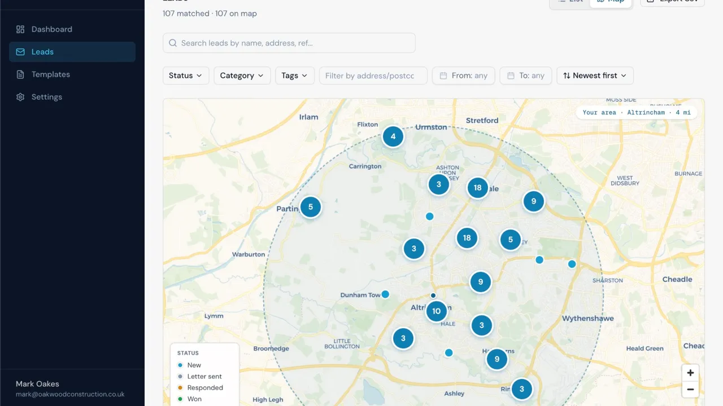Click the magnifier icon in search box
This screenshot has height=406, width=723.
(173, 43)
